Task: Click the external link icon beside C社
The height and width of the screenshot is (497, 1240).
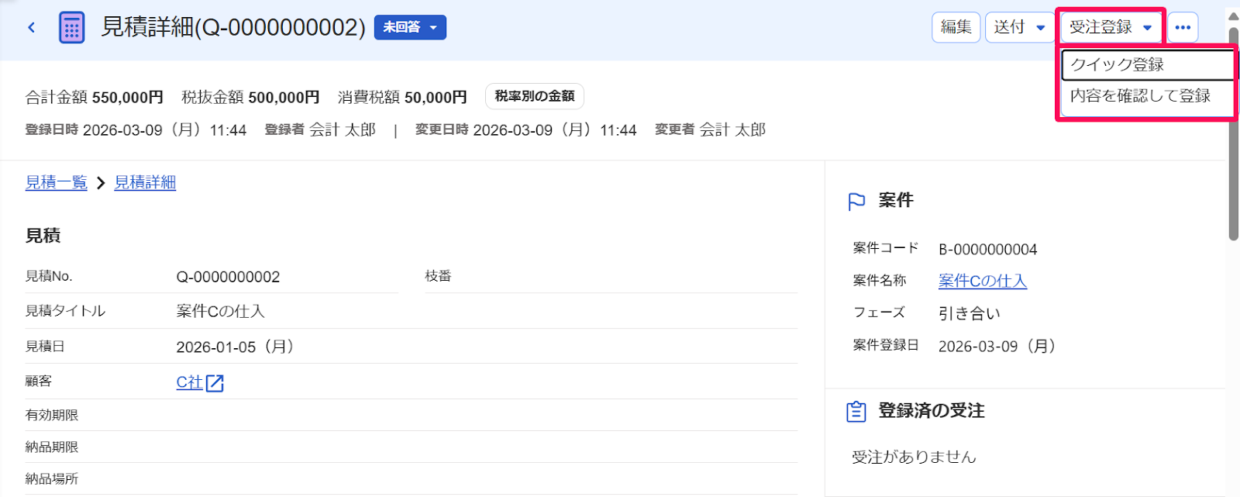Action: [x=215, y=383]
